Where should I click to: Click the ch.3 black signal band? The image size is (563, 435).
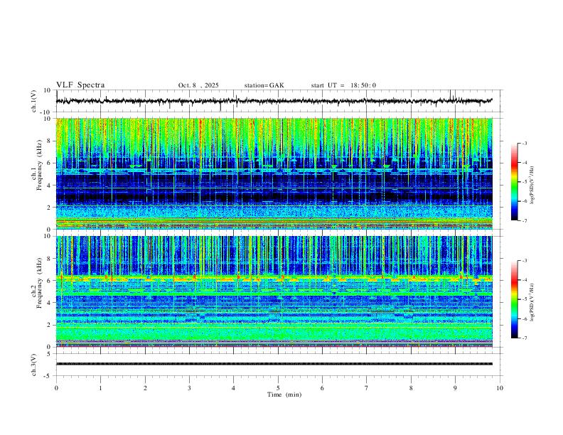(x=274, y=364)
